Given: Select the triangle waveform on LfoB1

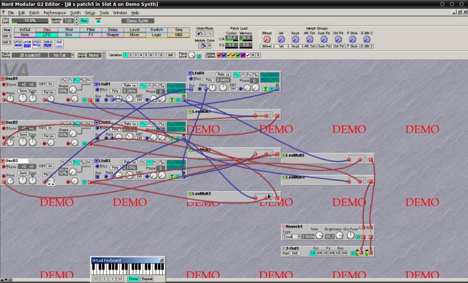Looking at the screenshot, I should point(150,86).
